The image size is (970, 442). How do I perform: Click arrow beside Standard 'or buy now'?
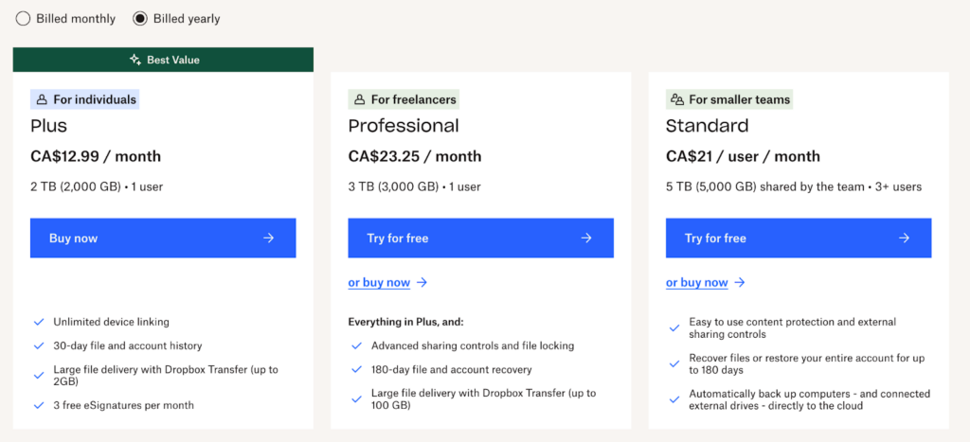tap(740, 282)
